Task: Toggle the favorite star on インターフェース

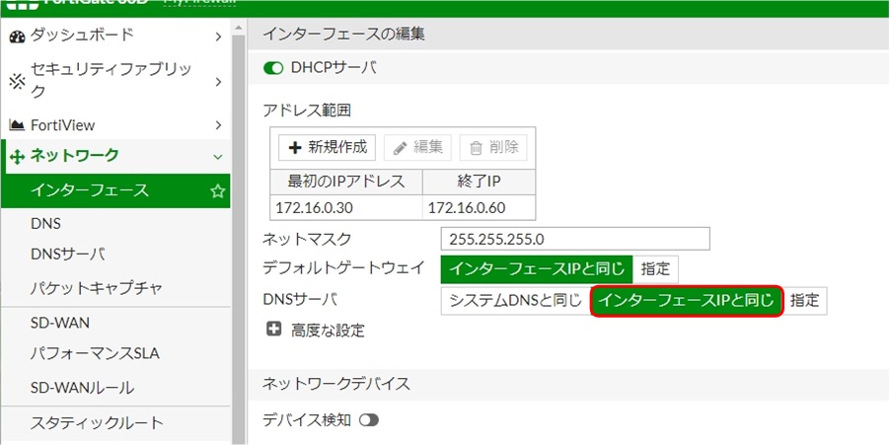Action: (x=217, y=191)
